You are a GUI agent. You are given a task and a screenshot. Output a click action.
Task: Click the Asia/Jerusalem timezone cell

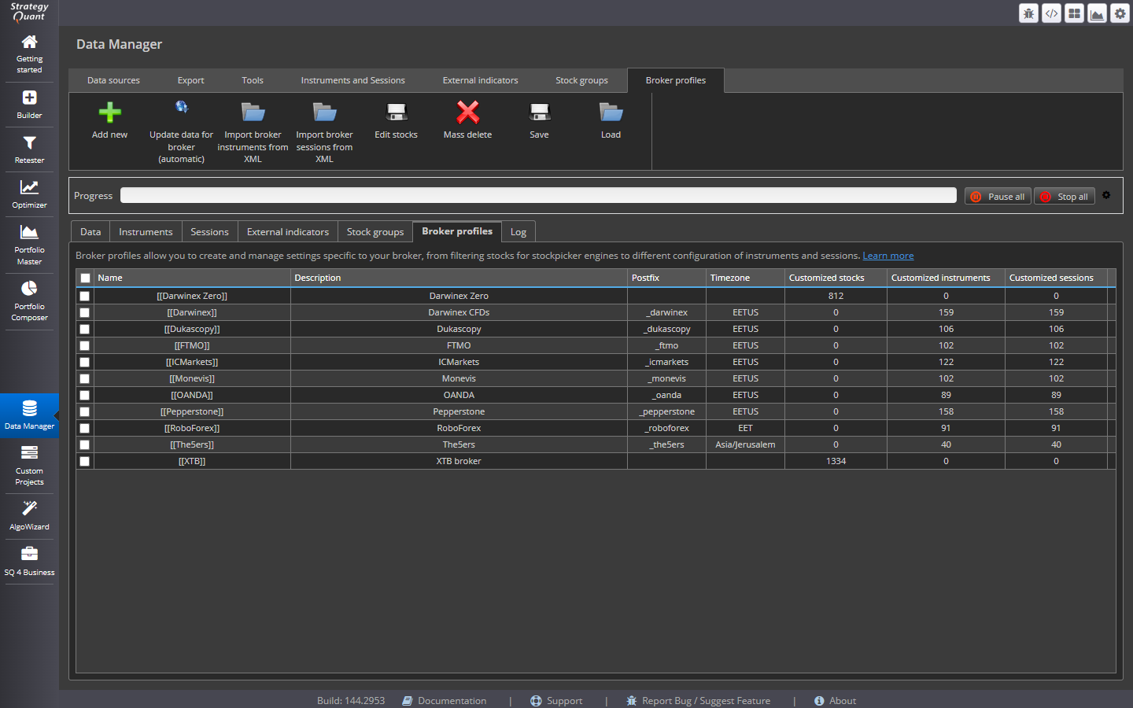click(745, 444)
